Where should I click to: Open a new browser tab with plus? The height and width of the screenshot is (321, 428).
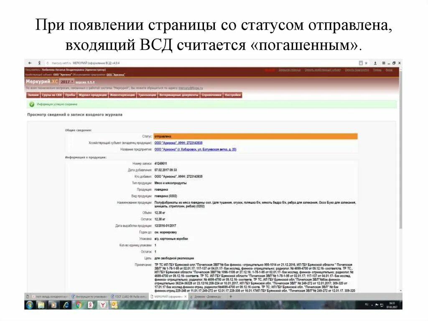pyautogui.click(x=231, y=296)
